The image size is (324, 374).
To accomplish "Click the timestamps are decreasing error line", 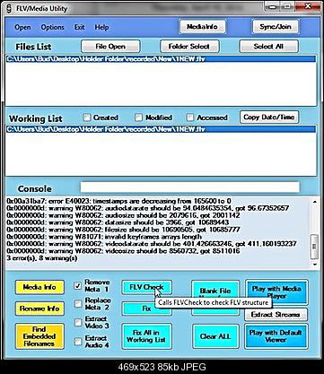I will [118, 201].
